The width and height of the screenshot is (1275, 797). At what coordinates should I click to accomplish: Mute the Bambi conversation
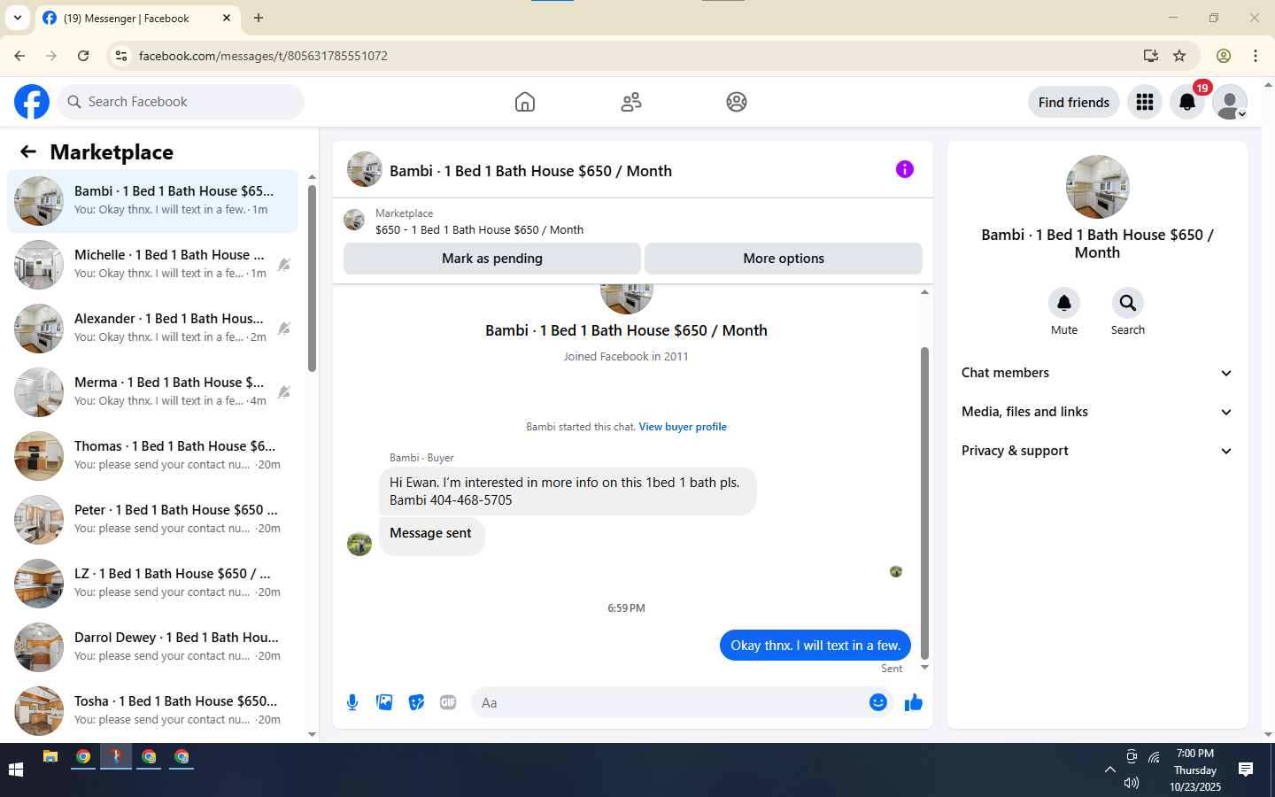point(1064,303)
